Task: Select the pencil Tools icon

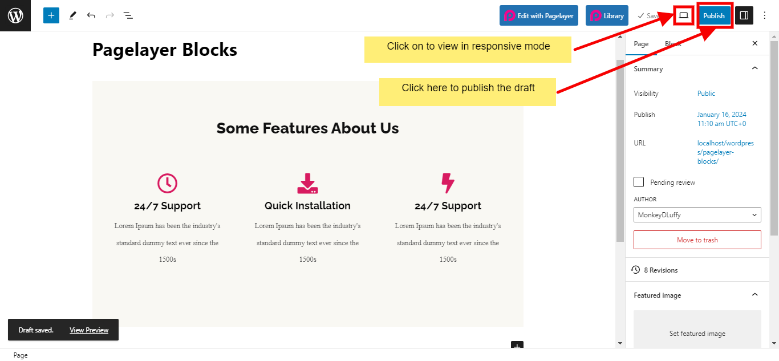Action: (x=72, y=15)
